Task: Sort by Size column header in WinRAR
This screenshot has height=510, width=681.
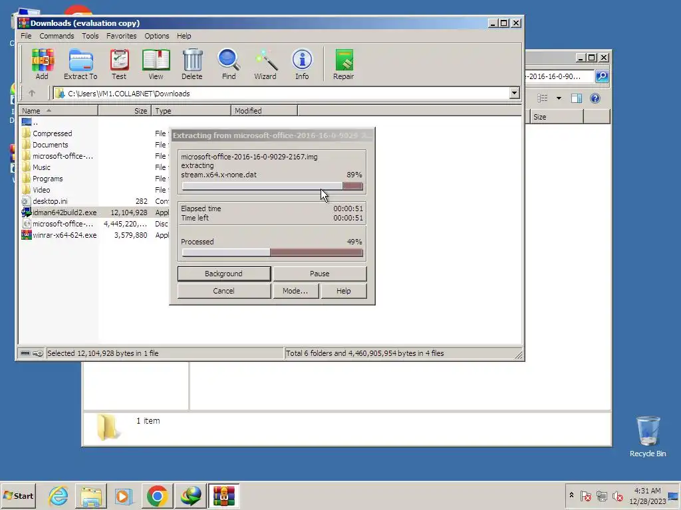Action: [124, 111]
